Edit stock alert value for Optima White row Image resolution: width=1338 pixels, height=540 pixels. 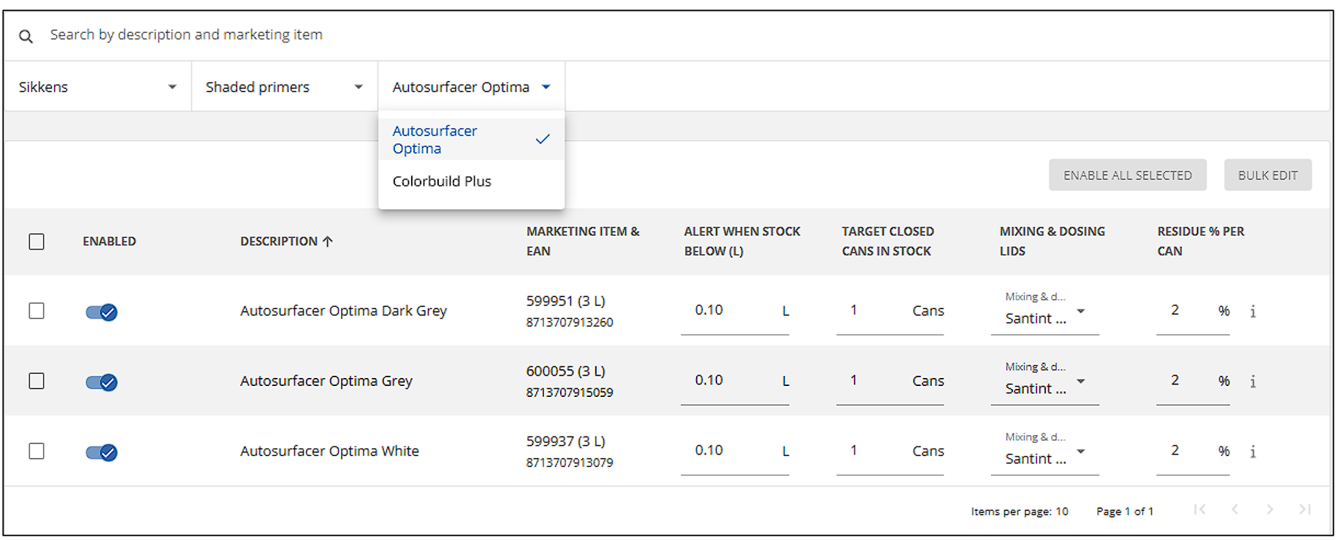pyautogui.click(x=735, y=452)
